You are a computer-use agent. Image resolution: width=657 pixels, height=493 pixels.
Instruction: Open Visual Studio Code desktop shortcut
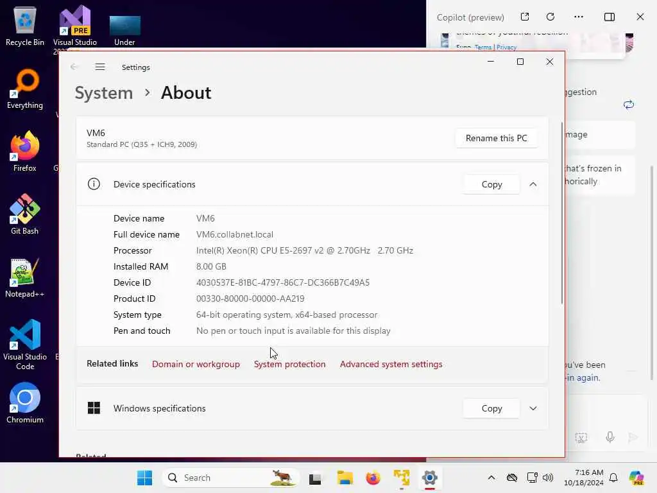point(25,345)
